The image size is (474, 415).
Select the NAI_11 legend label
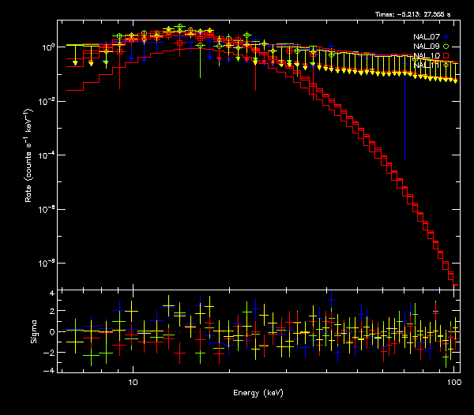click(x=426, y=65)
